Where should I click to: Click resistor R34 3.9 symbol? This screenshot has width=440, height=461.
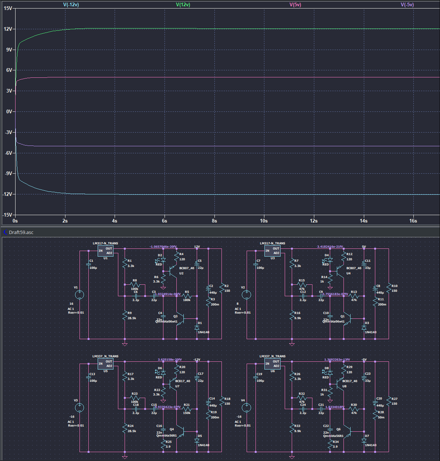coord(330,444)
